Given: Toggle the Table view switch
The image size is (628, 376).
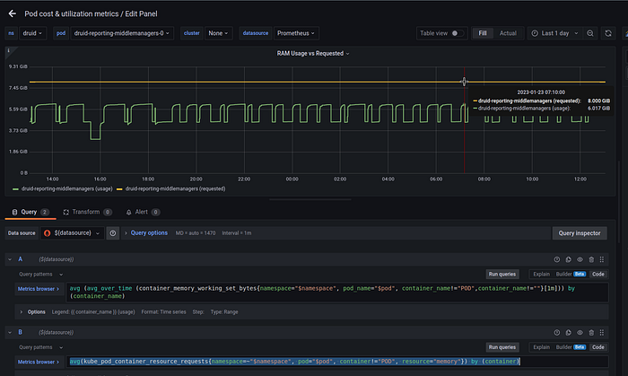Looking at the screenshot, I should [x=457, y=33].
